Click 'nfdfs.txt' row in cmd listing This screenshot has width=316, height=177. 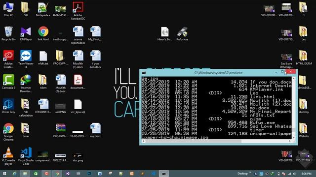(x=216, y=115)
